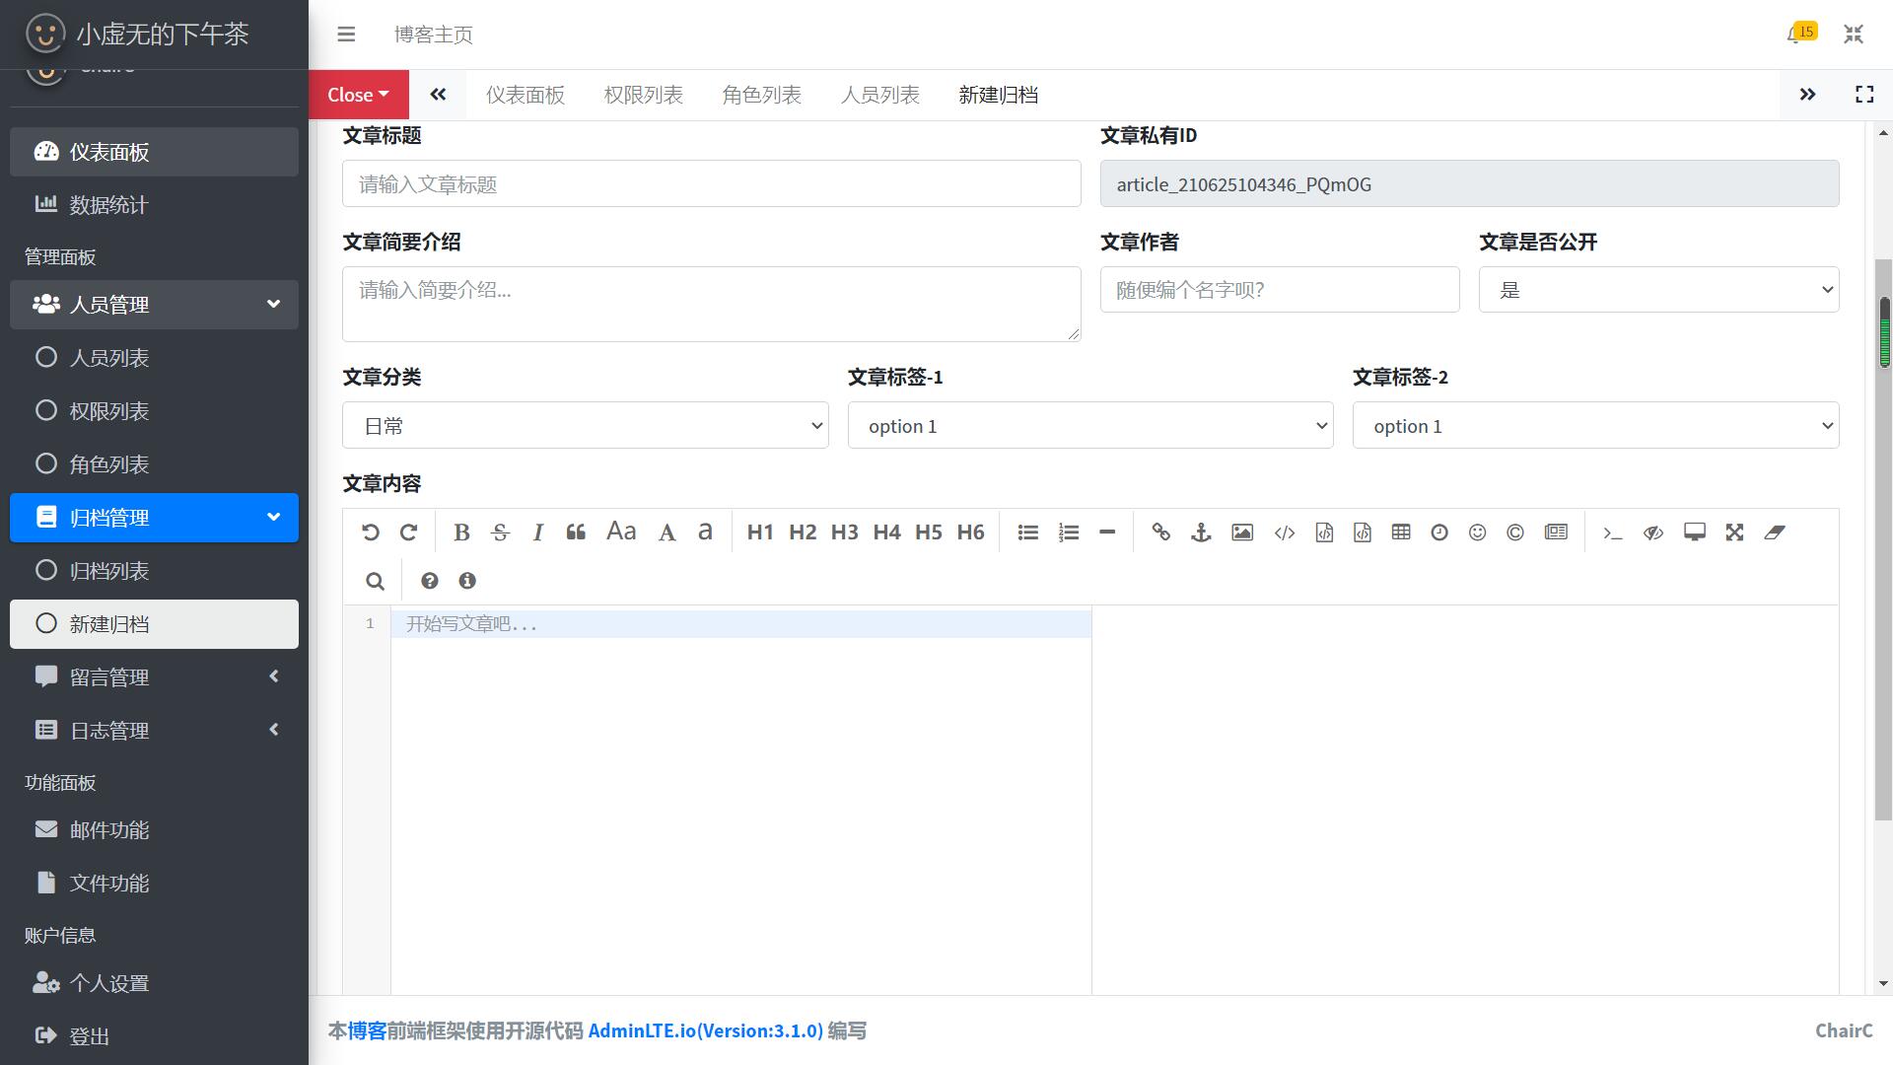Viewport: 1893px width, 1065px height.
Task: Switch to the 角色列表 tab
Action: click(761, 95)
